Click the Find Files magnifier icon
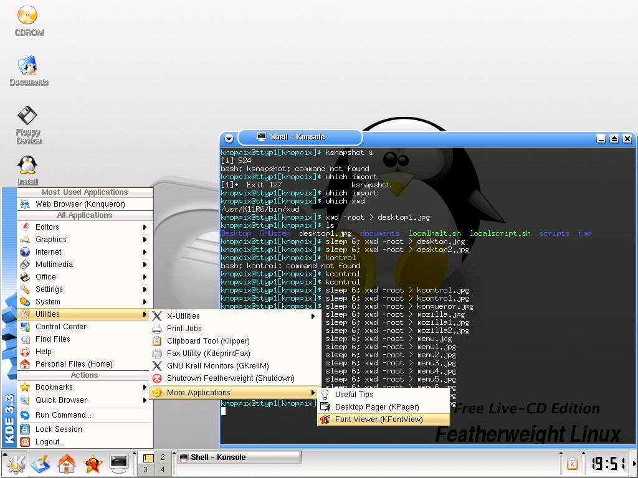The image size is (638, 478). tap(25, 339)
